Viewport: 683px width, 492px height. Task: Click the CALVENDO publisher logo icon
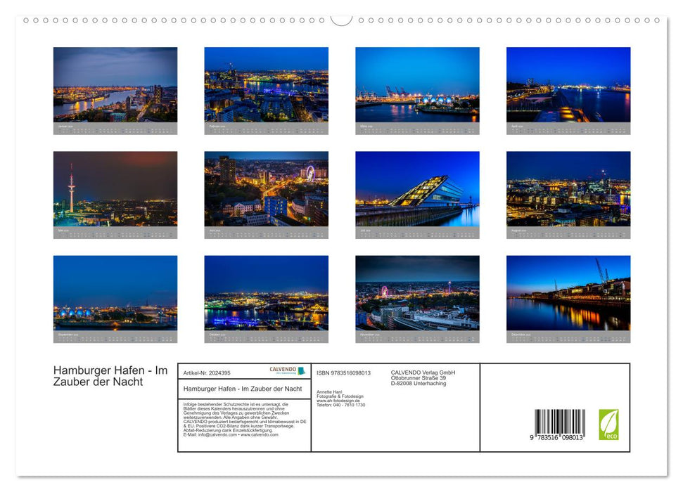point(301,370)
